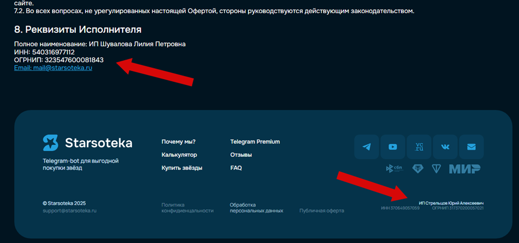Open the VK social icon
519x243 pixels.
click(445, 147)
